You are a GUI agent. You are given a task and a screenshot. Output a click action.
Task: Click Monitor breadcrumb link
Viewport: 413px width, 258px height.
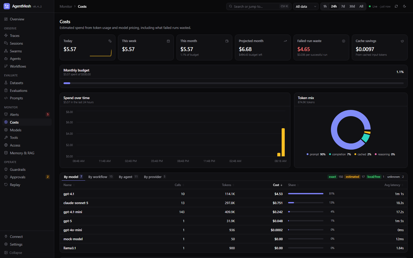coord(66,6)
